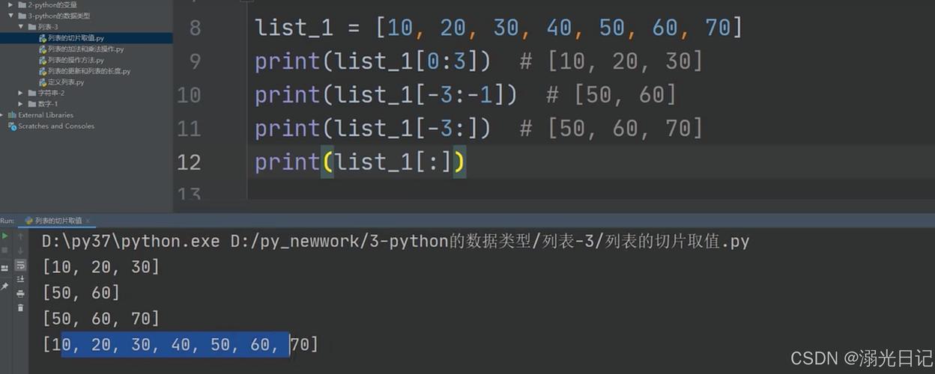Click External Libraries in project tree
Viewport: 935px width, 374px height.
(x=46, y=115)
